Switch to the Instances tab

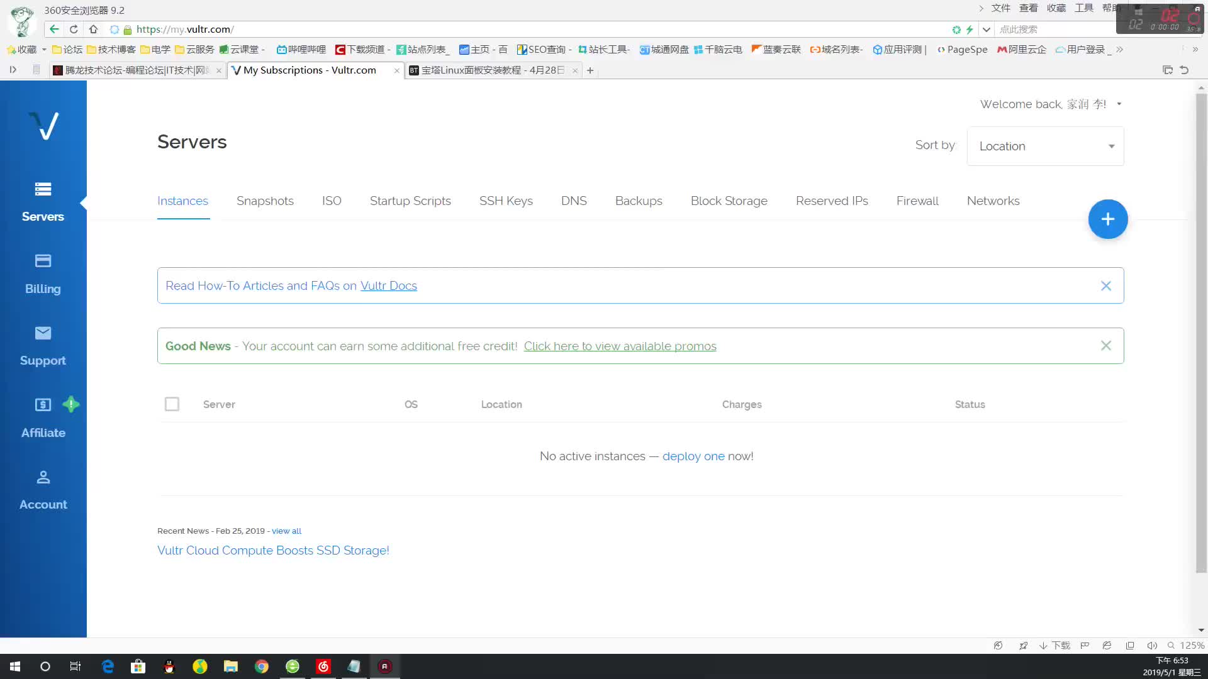[182, 201]
